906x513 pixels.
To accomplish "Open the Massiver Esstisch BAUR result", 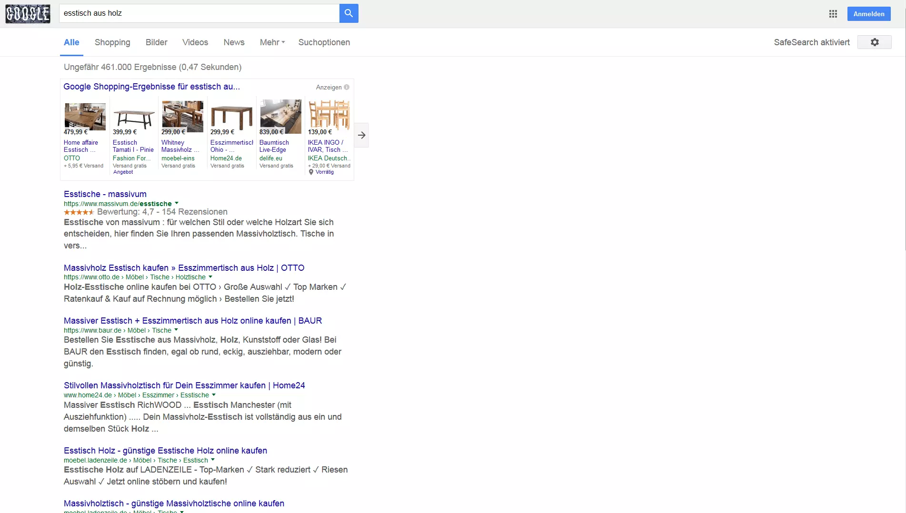I will click(x=193, y=321).
